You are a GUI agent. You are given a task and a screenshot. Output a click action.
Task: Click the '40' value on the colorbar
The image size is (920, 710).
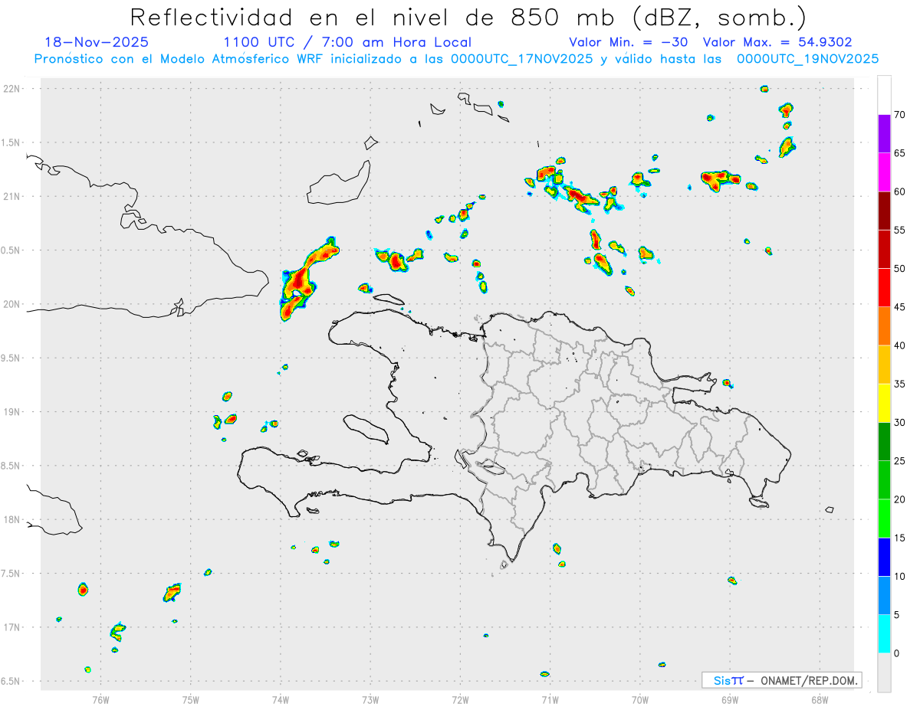pyautogui.click(x=900, y=345)
